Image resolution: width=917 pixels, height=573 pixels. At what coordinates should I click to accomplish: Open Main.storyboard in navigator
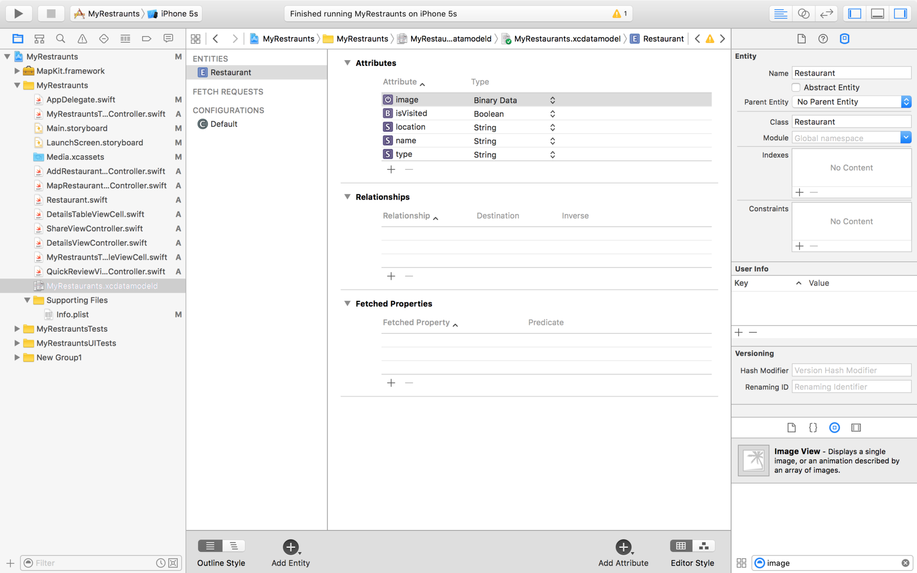(x=77, y=128)
